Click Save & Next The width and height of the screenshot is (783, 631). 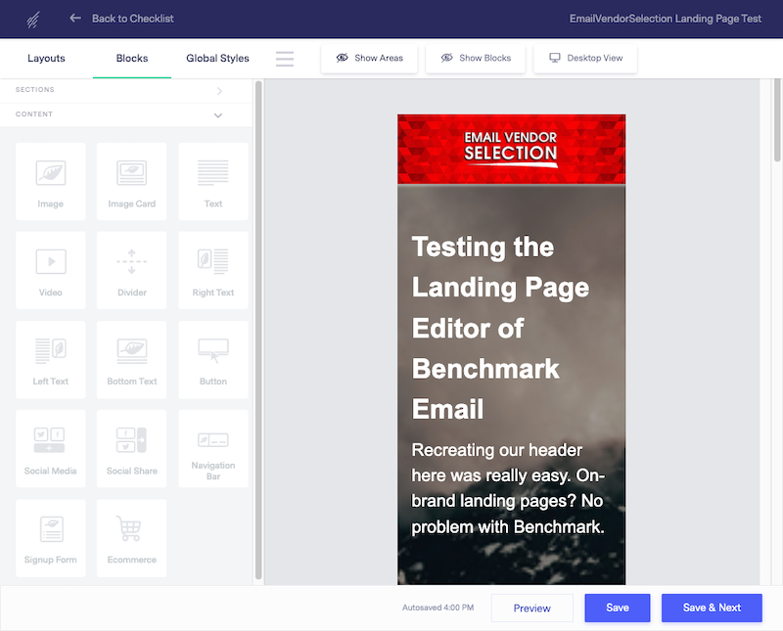coord(712,608)
